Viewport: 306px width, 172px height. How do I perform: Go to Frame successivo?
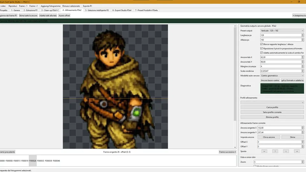228,152
